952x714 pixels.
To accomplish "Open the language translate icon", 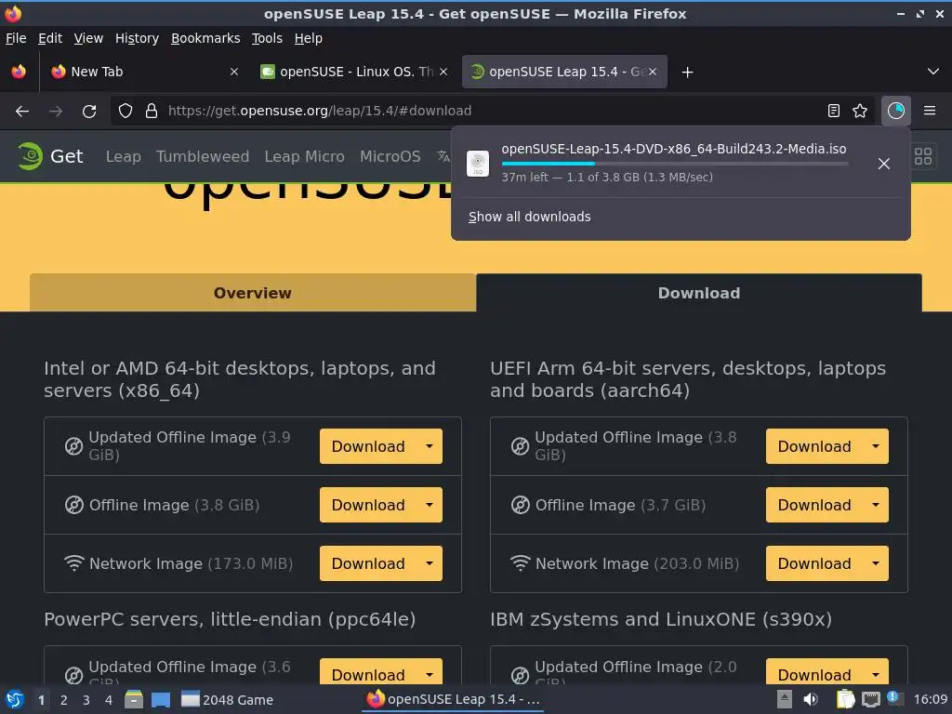I will coord(443,156).
